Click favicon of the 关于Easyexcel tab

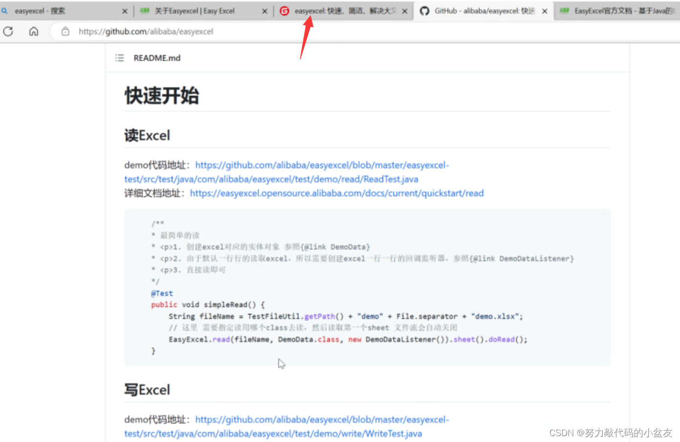click(145, 11)
